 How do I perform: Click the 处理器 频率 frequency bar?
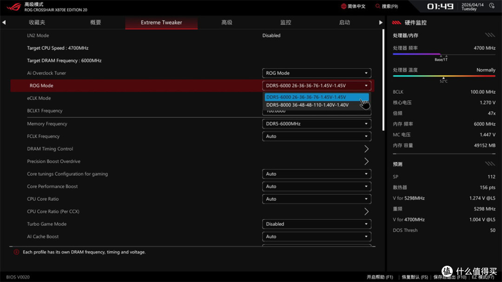pos(444,54)
